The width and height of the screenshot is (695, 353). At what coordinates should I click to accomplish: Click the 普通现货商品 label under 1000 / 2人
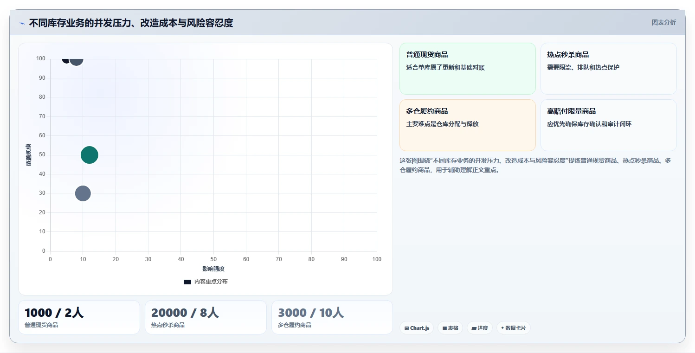click(x=41, y=325)
